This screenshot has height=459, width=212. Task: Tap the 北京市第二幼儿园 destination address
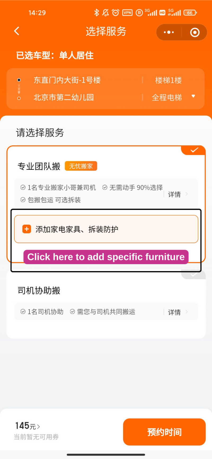[64, 97]
